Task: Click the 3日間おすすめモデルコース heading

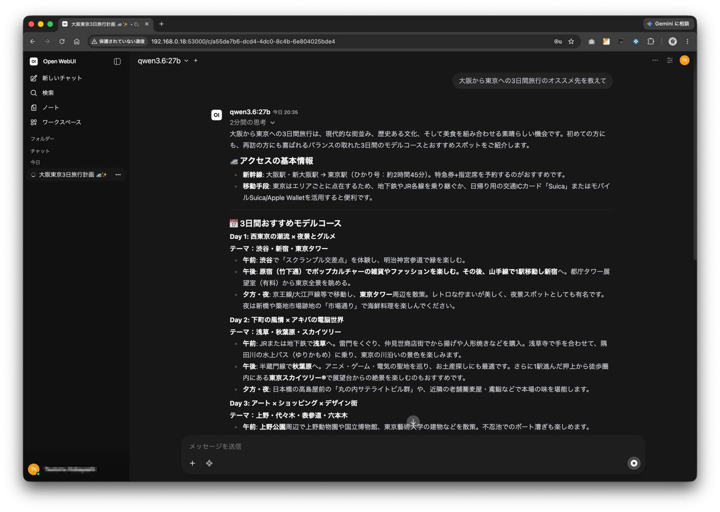Action: [x=285, y=223]
